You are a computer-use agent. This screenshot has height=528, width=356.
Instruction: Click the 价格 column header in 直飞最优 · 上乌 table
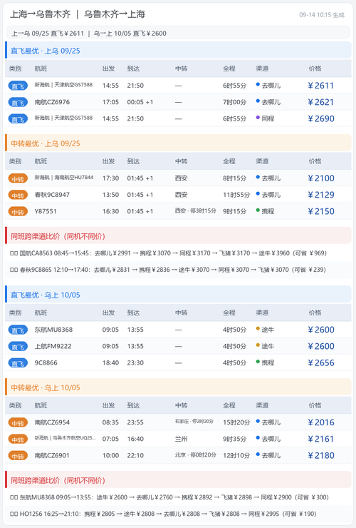click(x=315, y=68)
